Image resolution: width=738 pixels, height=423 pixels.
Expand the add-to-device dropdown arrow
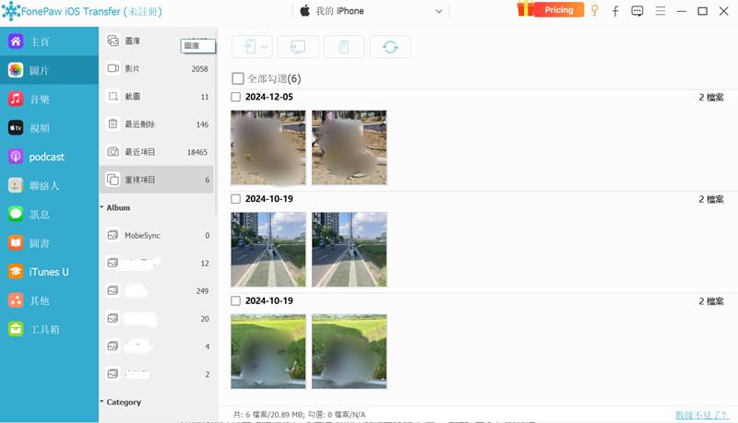[x=265, y=47]
